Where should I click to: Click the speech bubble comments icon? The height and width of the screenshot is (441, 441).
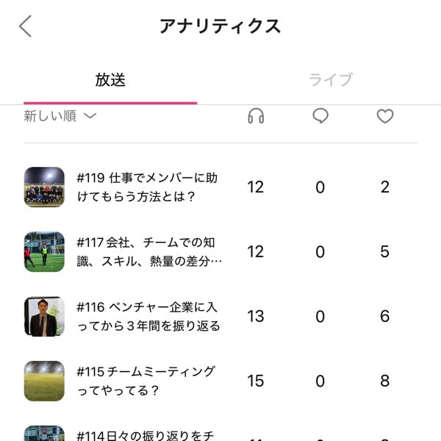(x=320, y=116)
